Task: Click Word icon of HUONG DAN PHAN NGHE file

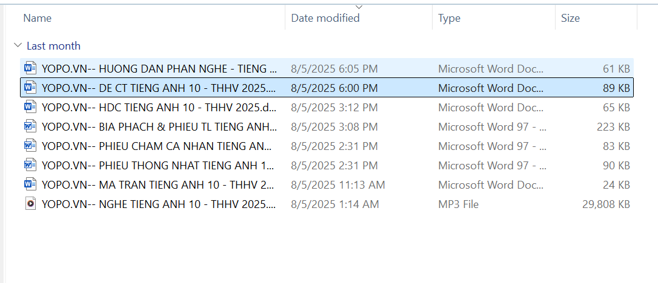Action: point(30,68)
